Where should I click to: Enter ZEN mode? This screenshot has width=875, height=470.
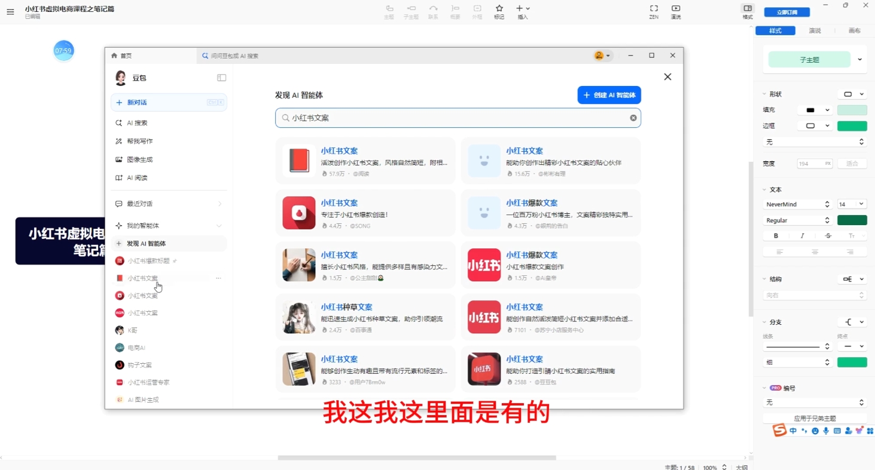coord(654,11)
